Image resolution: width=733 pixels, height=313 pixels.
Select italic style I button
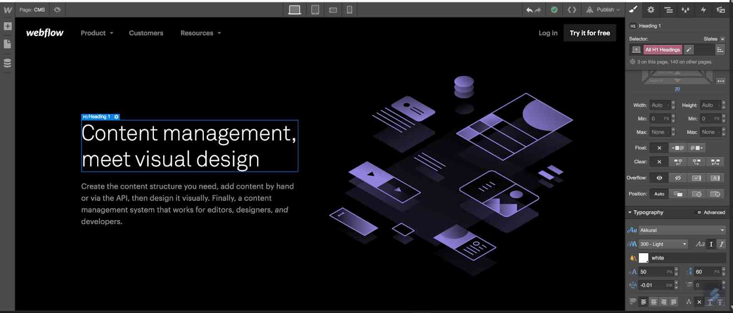click(x=721, y=244)
